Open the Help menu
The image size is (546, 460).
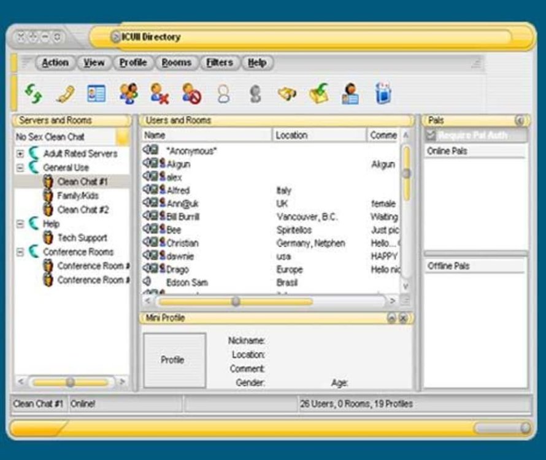(x=257, y=63)
